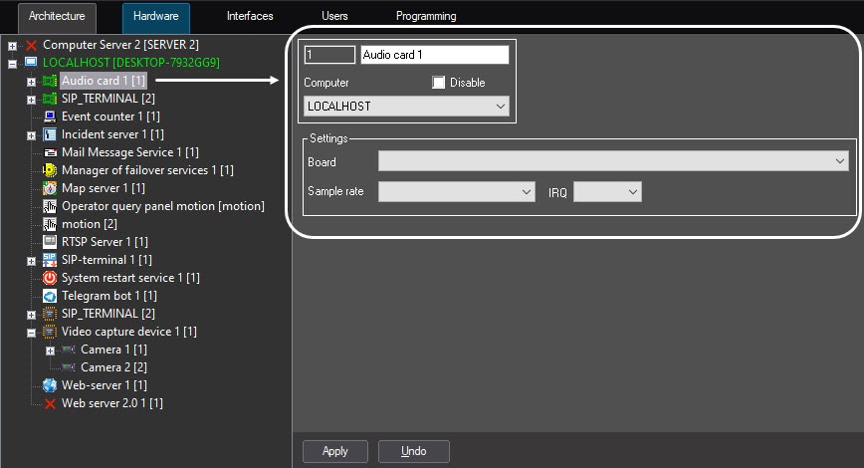
Task: Open the Computer LOCALHOST dropdown
Action: pyautogui.click(x=406, y=106)
